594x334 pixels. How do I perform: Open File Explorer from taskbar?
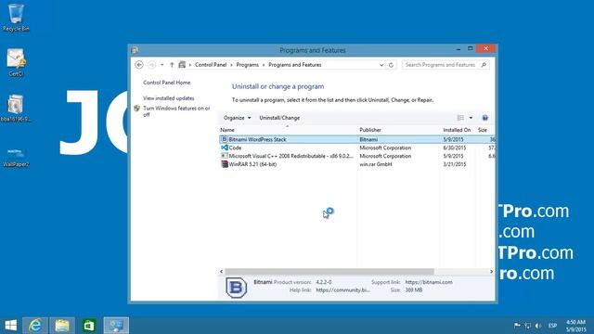tap(62, 326)
